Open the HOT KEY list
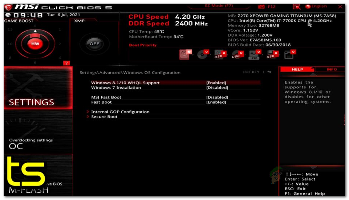The width and height of the screenshot is (349, 200). pos(251,72)
